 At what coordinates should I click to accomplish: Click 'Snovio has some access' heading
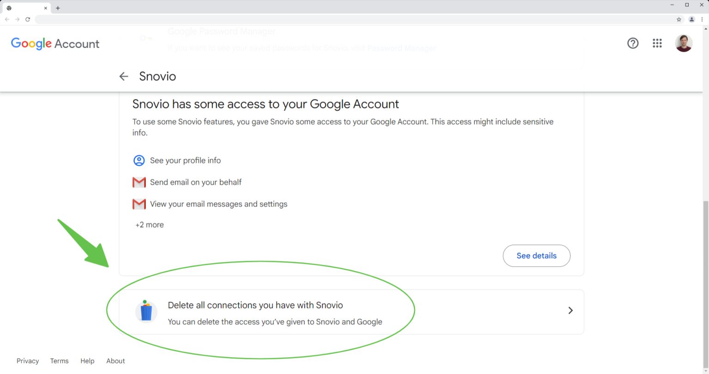pyautogui.click(x=265, y=104)
